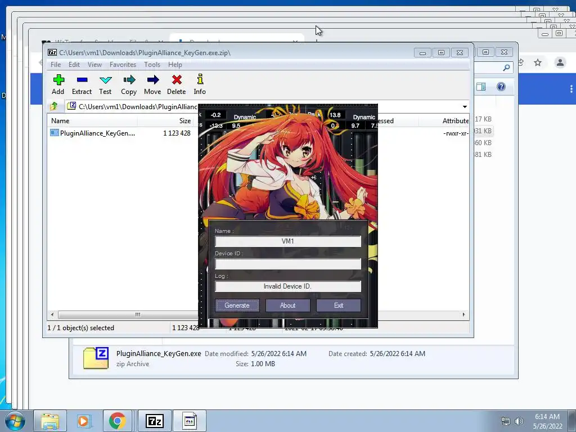Click the keygen Name input field
This screenshot has width=576, height=432.
(x=288, y=241)
